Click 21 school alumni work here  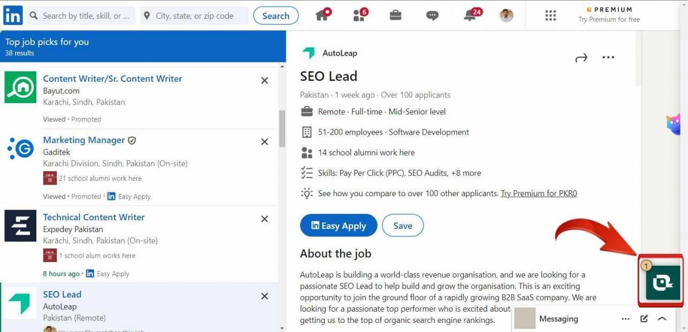[x=101, y=179]
